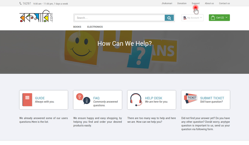Select the Help Desk title text

pos(154,98)
